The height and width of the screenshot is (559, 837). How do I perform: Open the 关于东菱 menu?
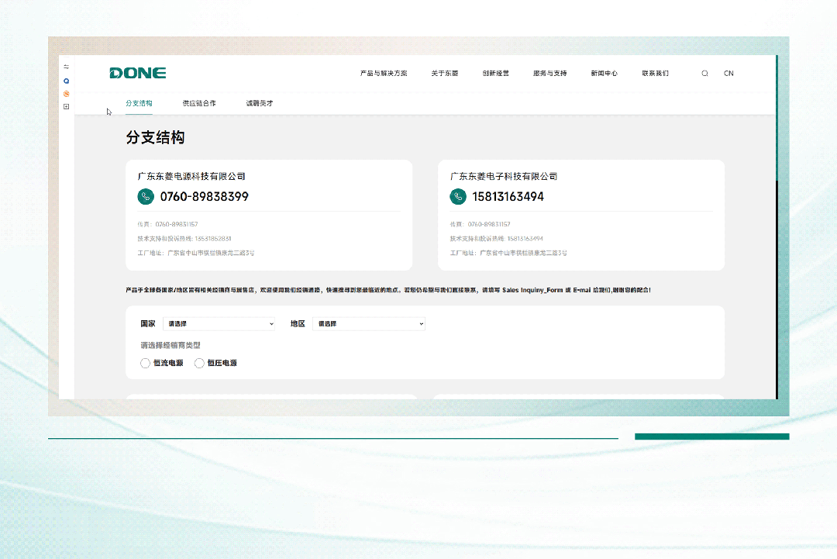445,74
